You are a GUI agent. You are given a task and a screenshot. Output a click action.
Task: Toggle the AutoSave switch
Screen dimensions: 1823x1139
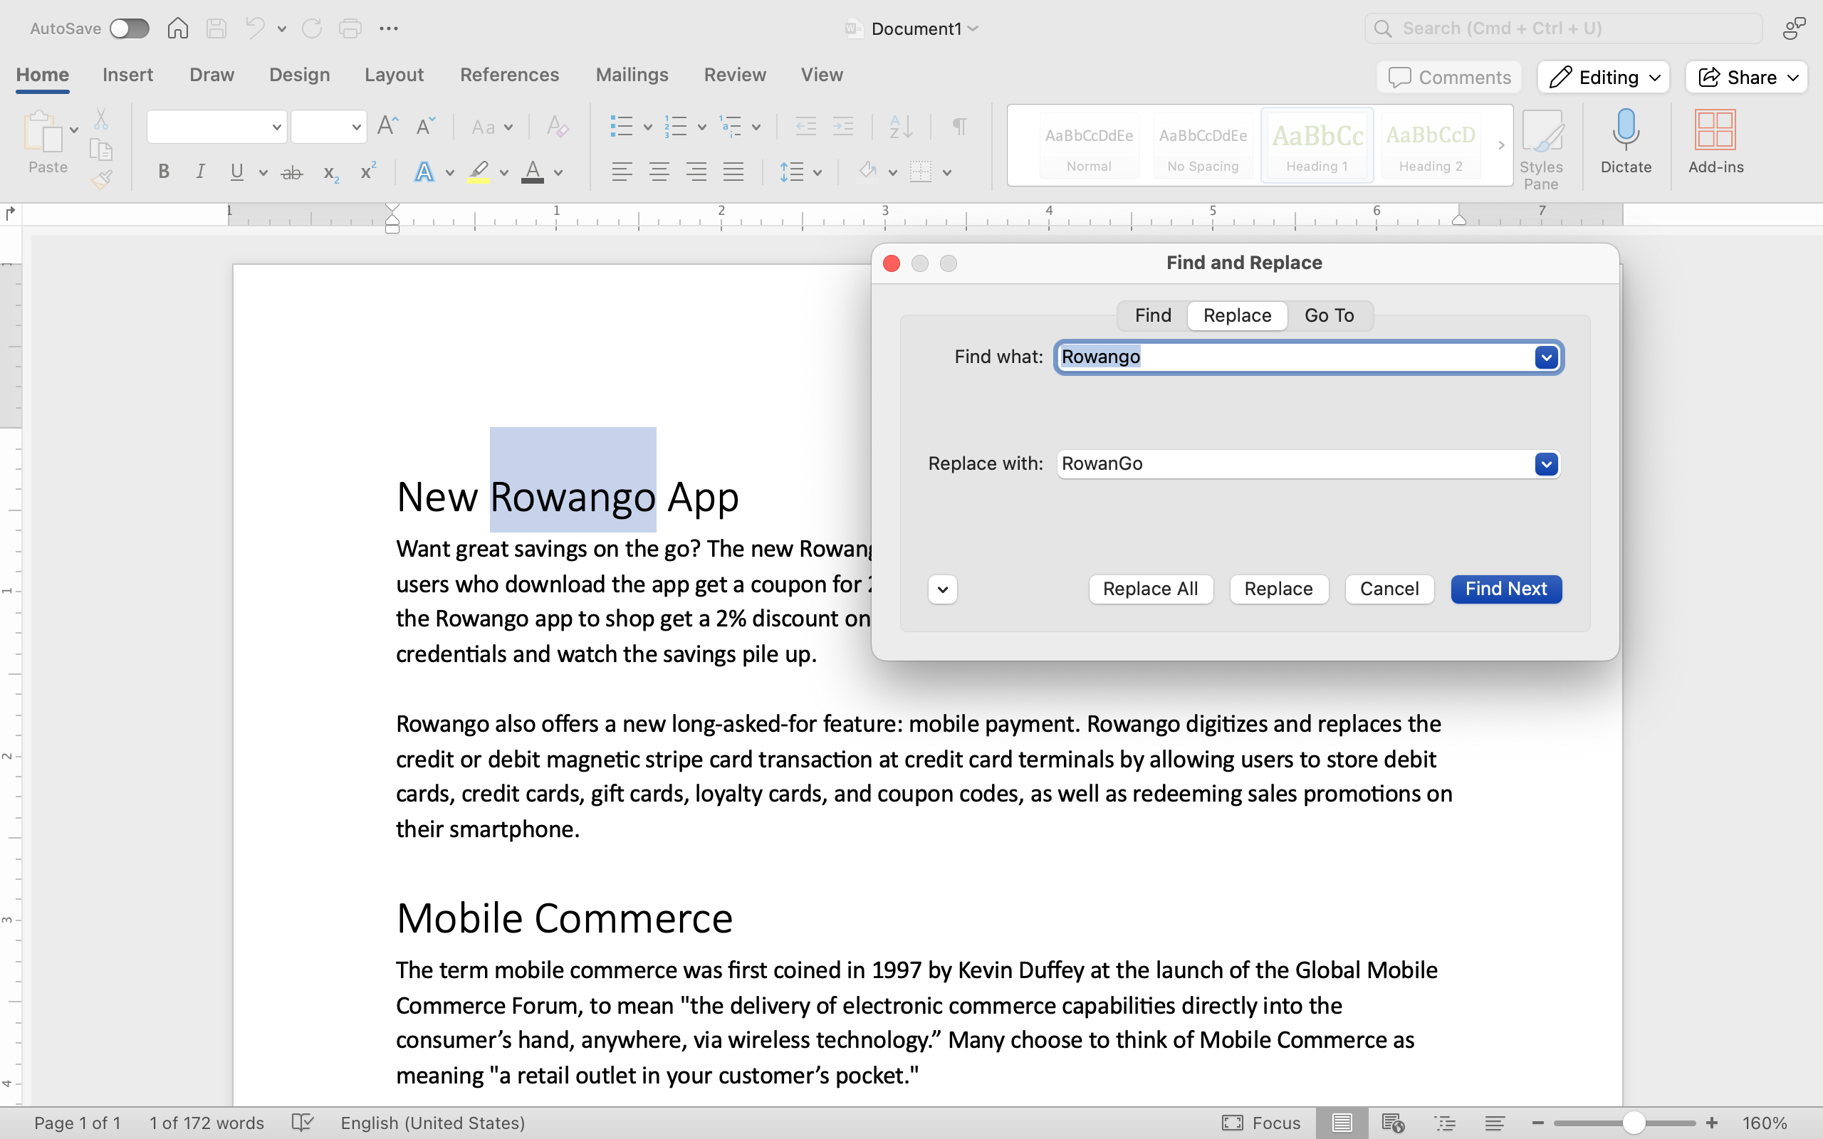coord(129,28)
